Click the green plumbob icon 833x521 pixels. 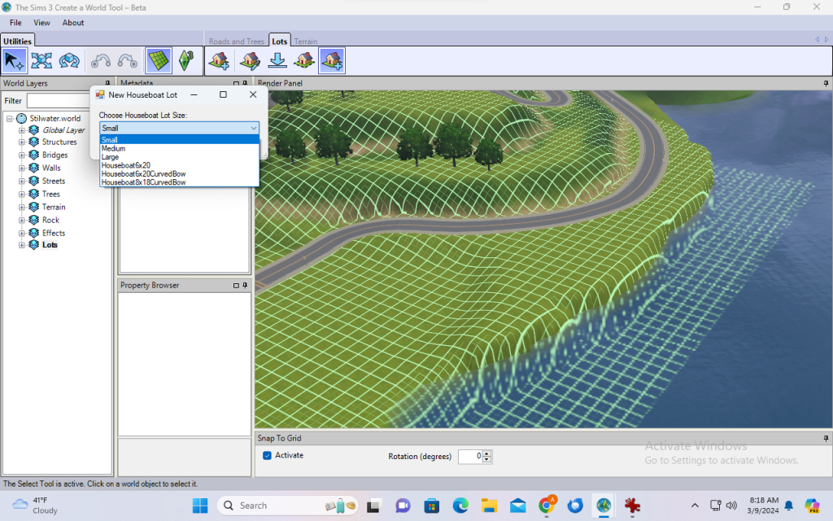[x=186, y=60]
